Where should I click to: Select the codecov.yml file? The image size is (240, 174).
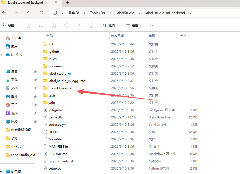tap(58, 125)
